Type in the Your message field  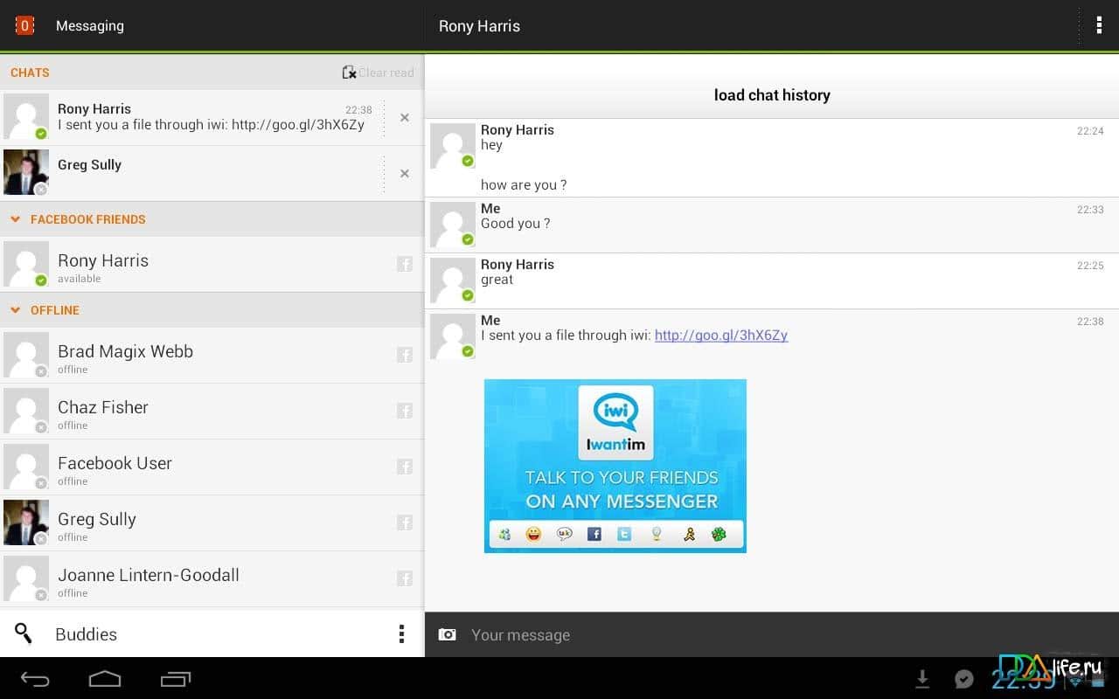point(769,635)
